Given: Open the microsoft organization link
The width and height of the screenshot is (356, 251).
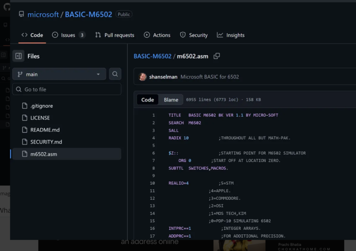Looking at the screenshot, I should tap(43, 14).
